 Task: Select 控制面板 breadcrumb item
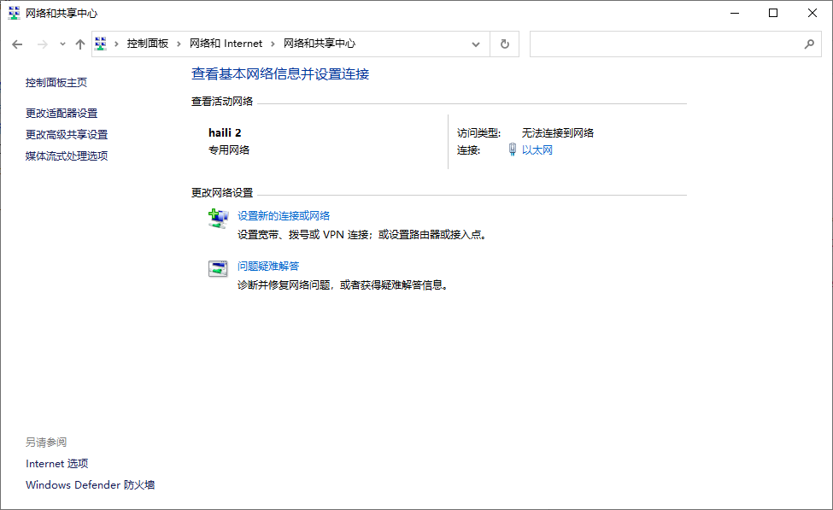148,44
